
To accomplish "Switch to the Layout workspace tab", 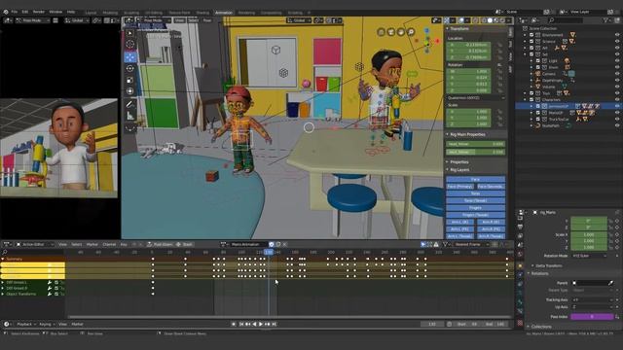I will 91,13.
